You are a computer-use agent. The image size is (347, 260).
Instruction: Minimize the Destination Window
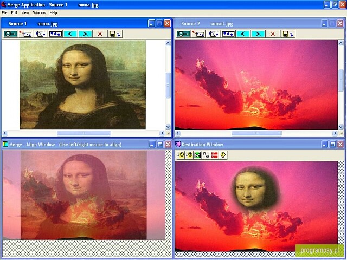point(324,145)
